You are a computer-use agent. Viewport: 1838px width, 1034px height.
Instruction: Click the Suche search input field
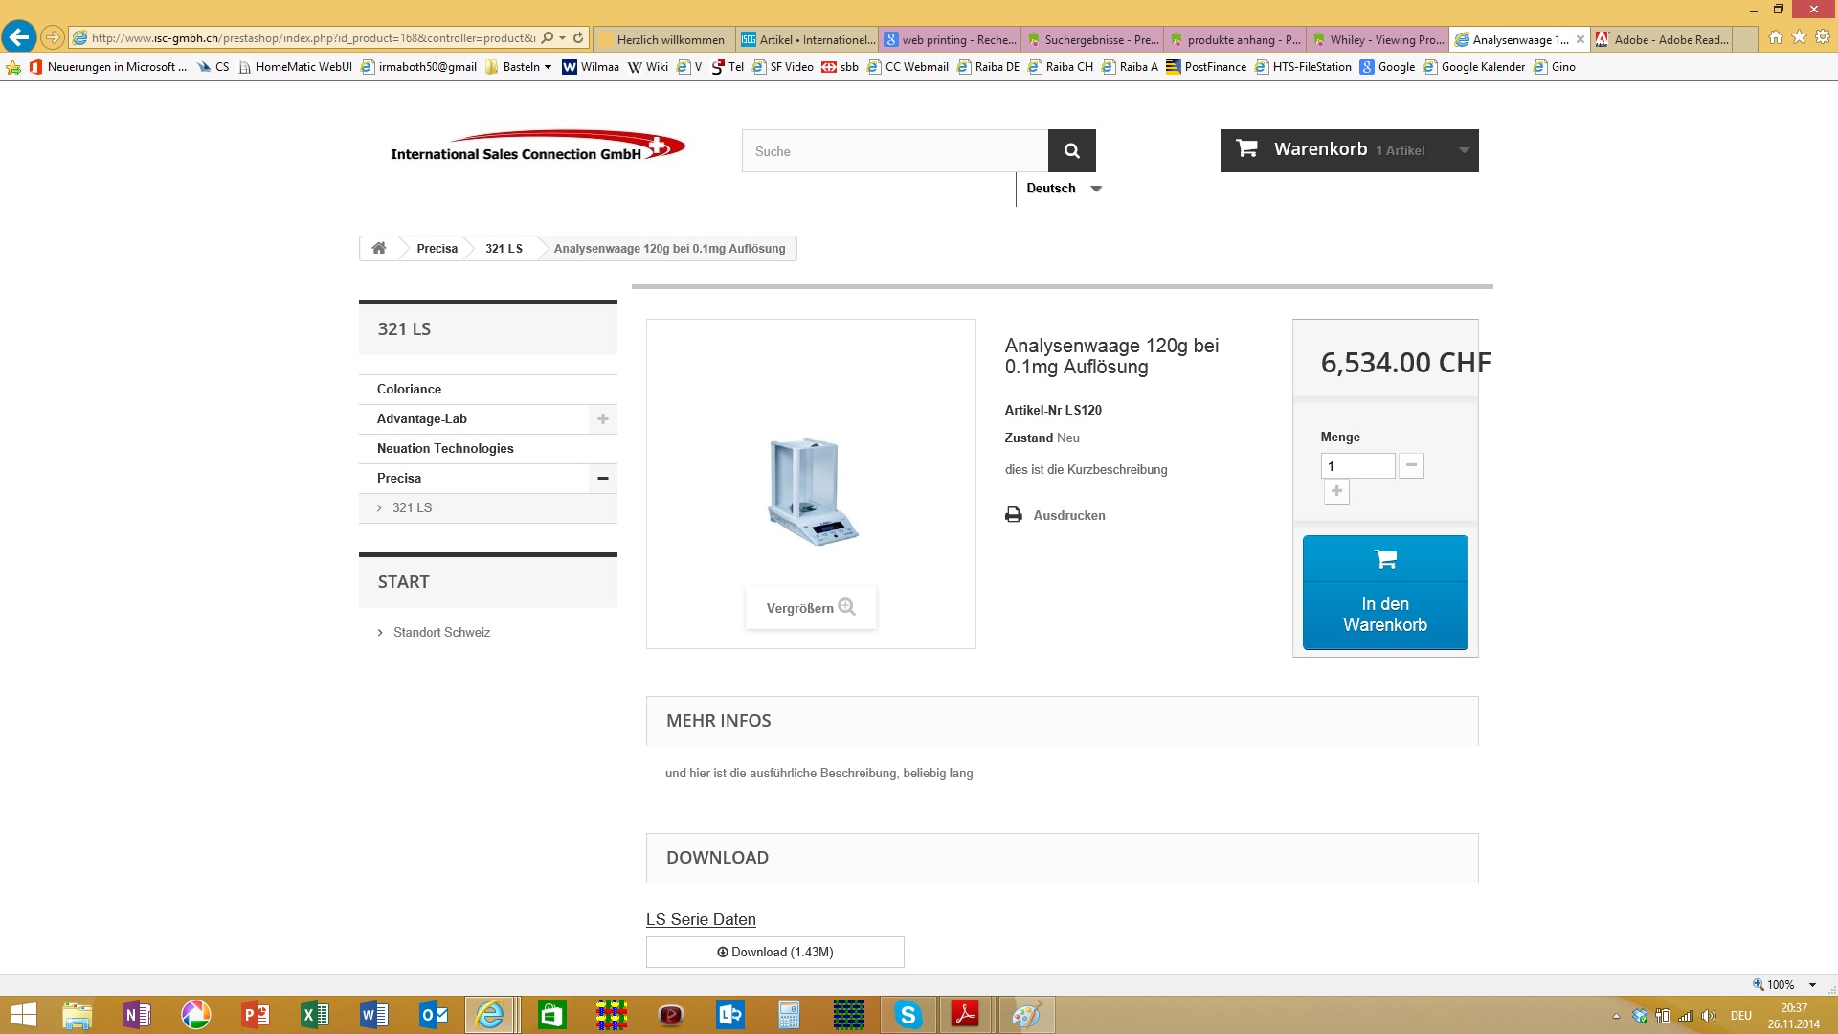pos(894,151)
